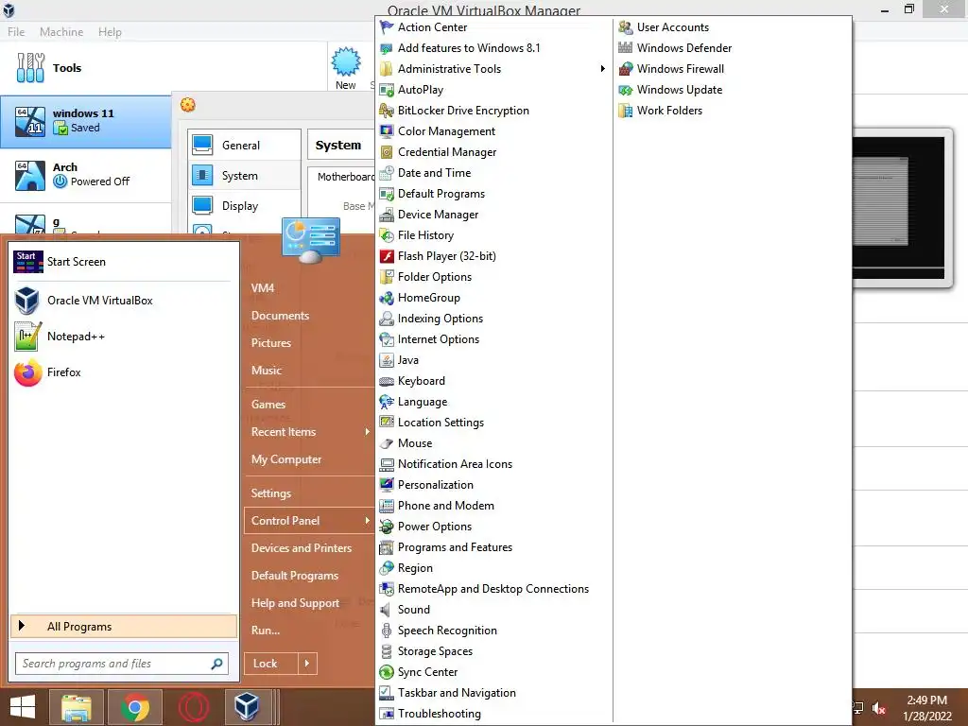Image resolution: width=968 pixels, height=726 pixels.
Task: Click the Mouse icon
Action: [387, 443]
